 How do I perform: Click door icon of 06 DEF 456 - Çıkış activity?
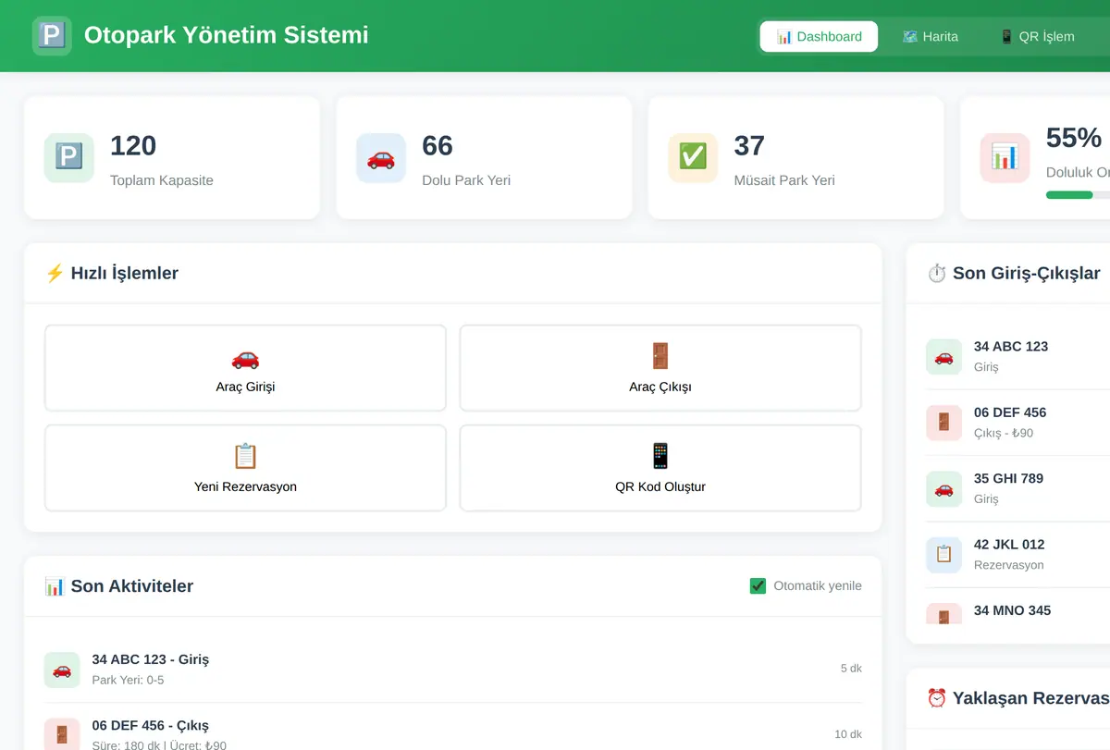[62, 735]
